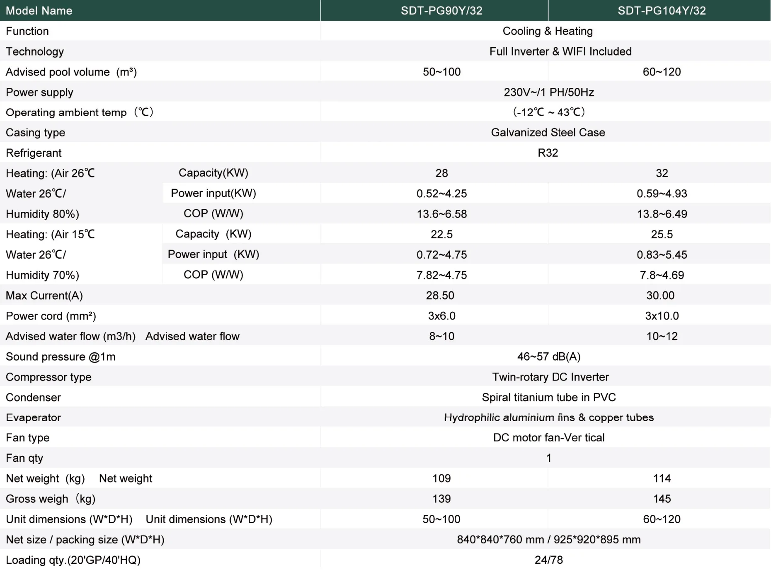Click the 'Function' row label
This screenshot has width=771, height=572.
tap(27, 31)
